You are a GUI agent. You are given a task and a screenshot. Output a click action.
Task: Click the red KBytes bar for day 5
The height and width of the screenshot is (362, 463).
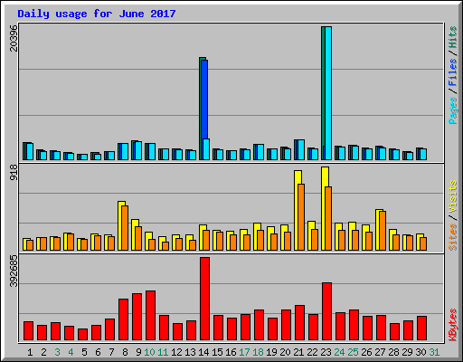coord(82,335)
